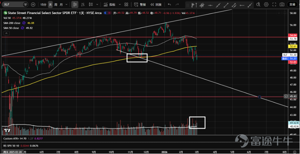Image resolution: width=300 pixels, height=154 pixels.
Task: Select the trend line drawing tool
Action: [x=226, y=5]
